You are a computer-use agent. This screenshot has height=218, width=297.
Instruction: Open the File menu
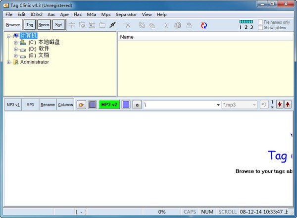(9, 14)
